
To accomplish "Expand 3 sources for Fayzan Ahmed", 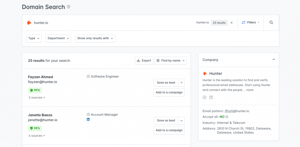I will [37, 98].
